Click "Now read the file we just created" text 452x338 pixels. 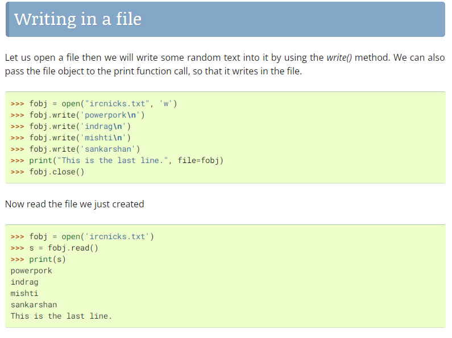click(74, 204)
